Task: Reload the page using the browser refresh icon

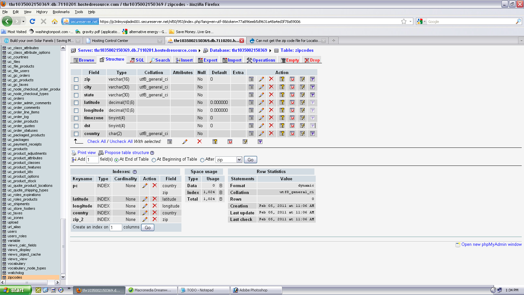Action: click(32, 21)
